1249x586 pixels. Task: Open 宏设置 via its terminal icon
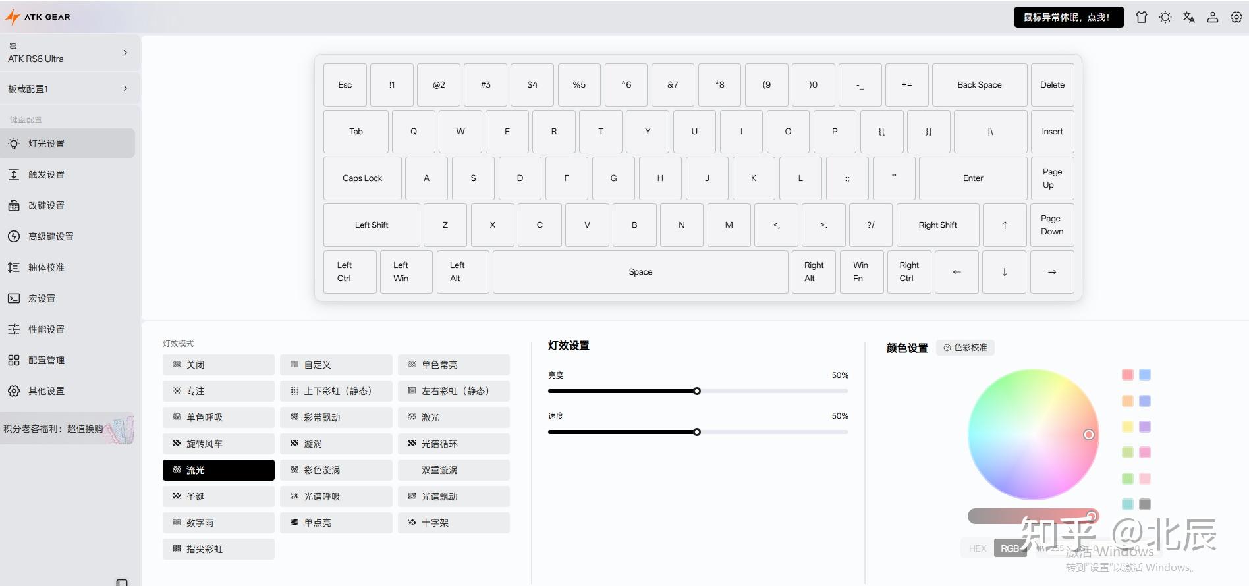[14, 298]
